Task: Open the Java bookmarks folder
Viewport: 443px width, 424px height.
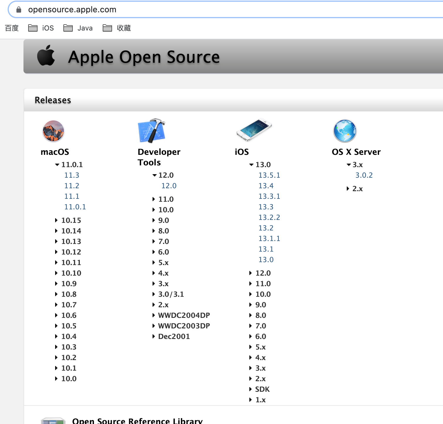Action: (78, 28)
